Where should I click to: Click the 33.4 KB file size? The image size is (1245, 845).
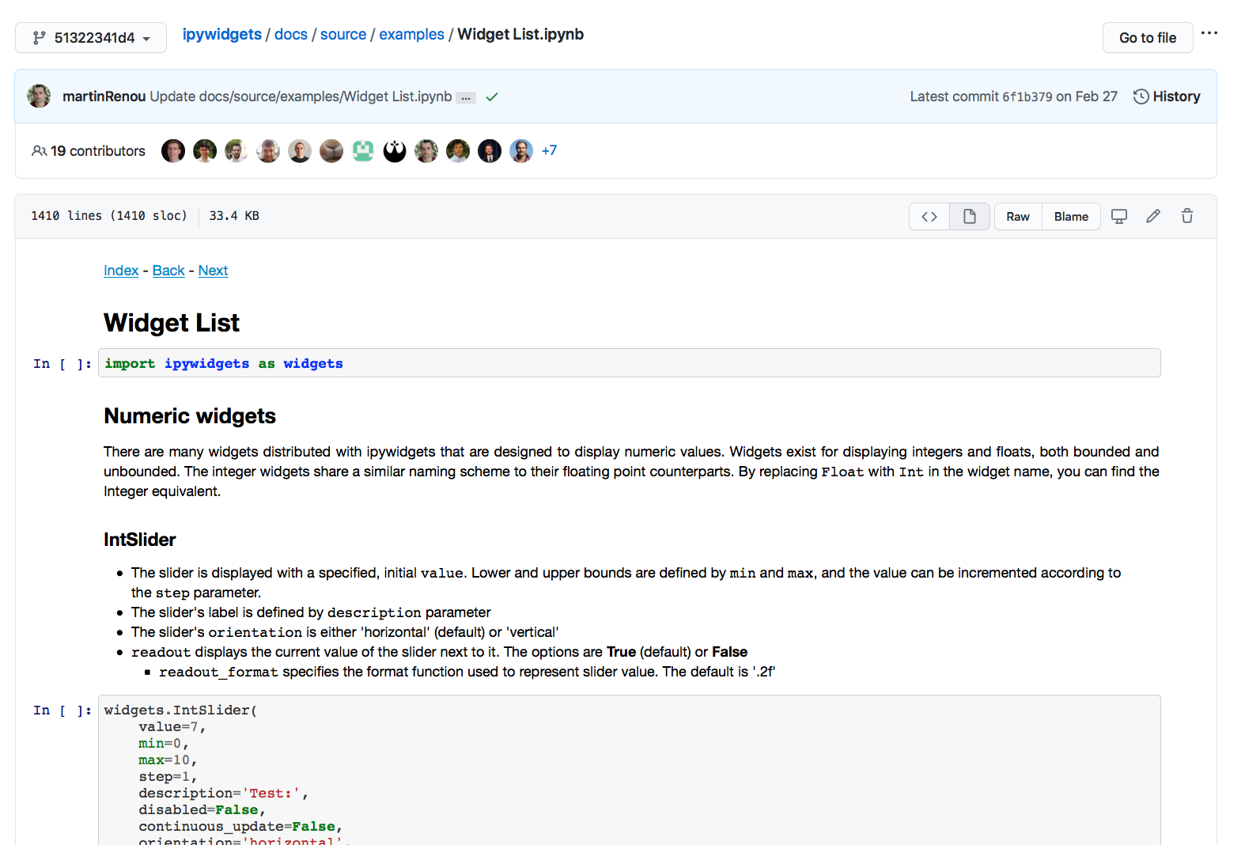234,216
